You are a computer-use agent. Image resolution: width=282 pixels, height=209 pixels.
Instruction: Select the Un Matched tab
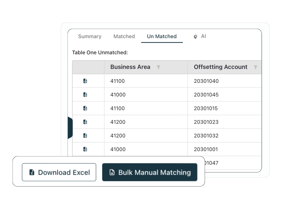[162, 36]
